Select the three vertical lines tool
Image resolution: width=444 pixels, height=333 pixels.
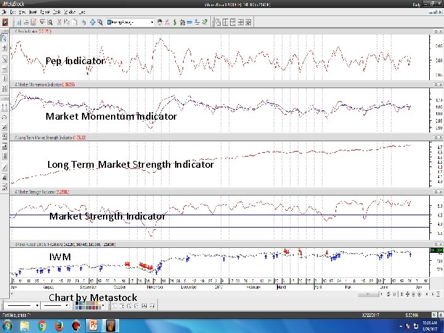click(x=4, y=156)
